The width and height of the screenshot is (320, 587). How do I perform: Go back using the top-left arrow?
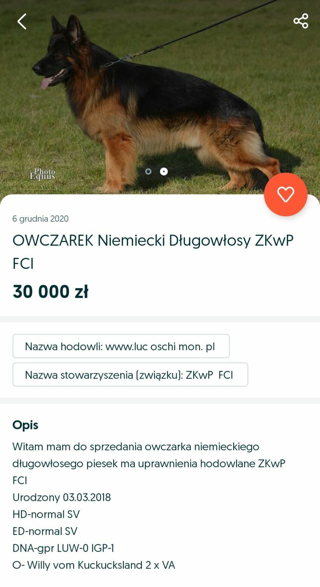(x=22, y=21)
